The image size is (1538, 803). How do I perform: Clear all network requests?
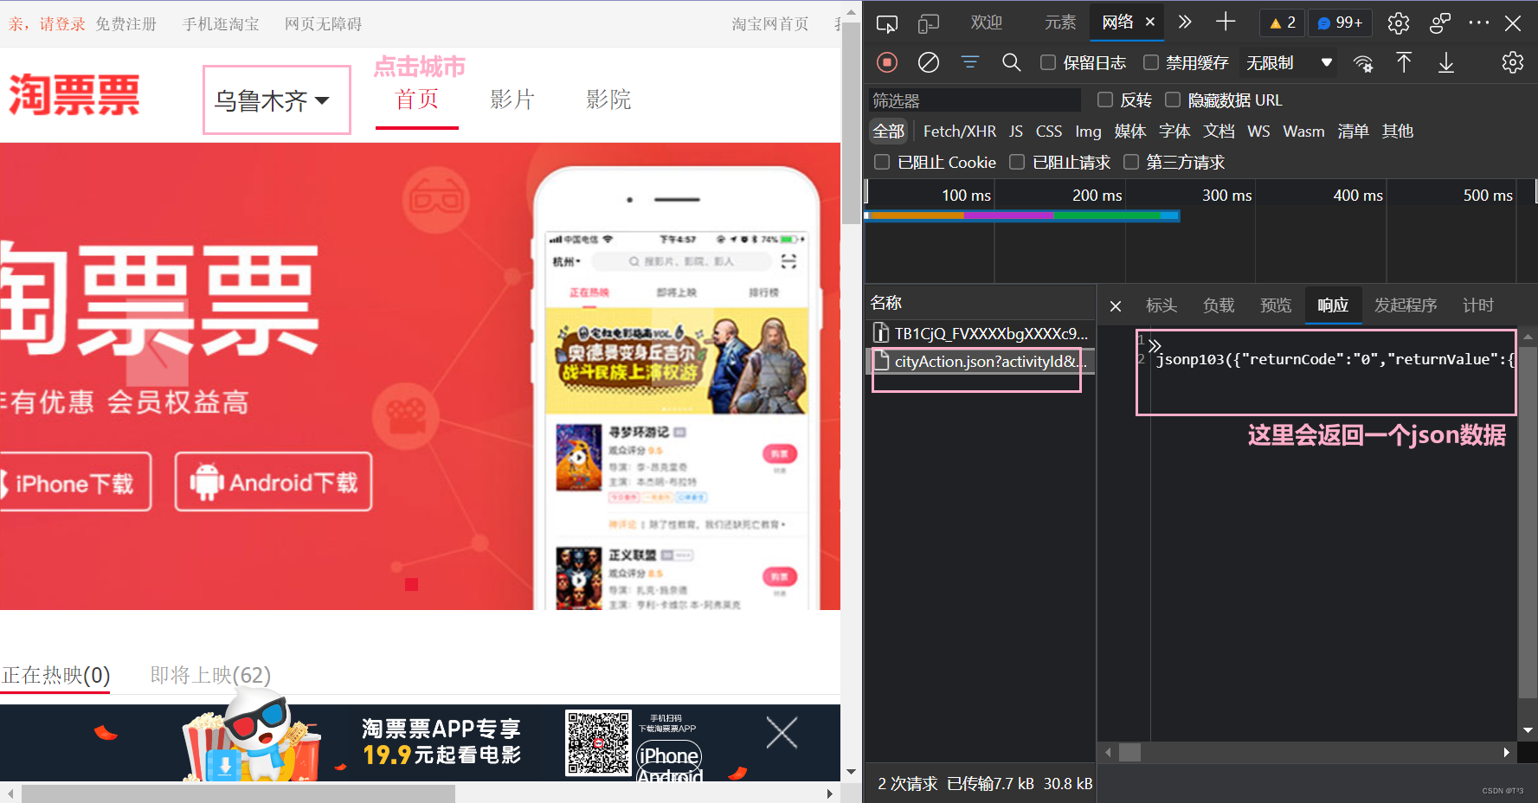(928, 62)
